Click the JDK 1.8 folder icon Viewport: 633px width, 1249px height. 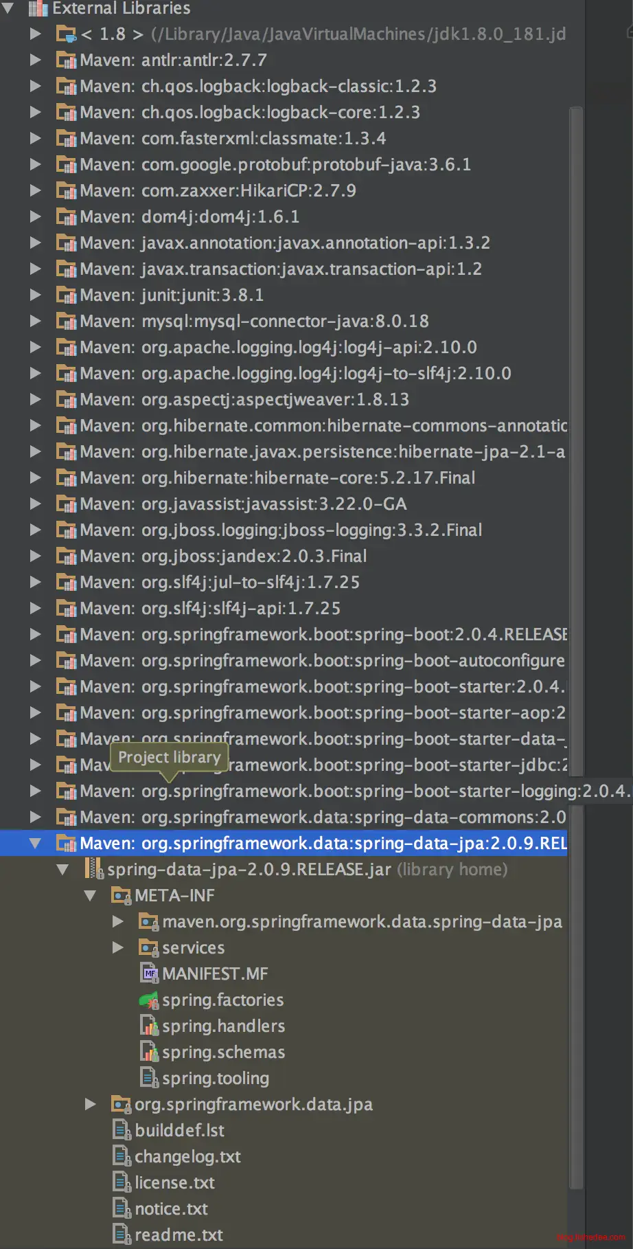tap(66, 34)
